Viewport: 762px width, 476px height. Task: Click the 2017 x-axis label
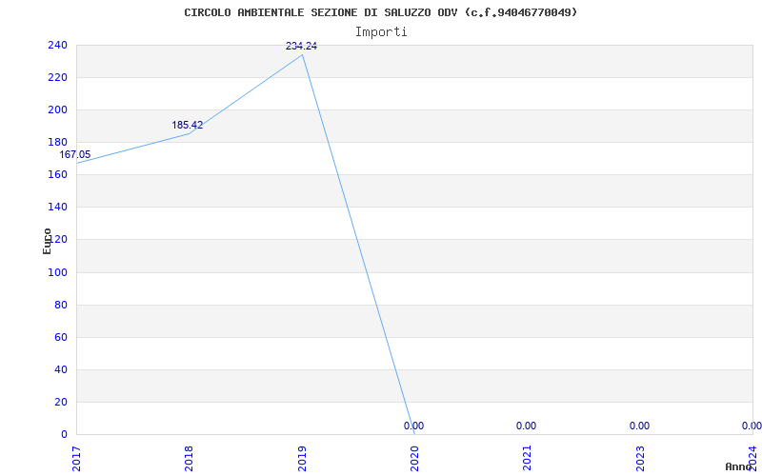click(76, 459)
